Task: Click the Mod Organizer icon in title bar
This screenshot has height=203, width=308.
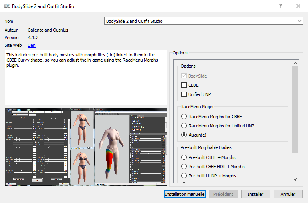Action: (x=7, y=6)
